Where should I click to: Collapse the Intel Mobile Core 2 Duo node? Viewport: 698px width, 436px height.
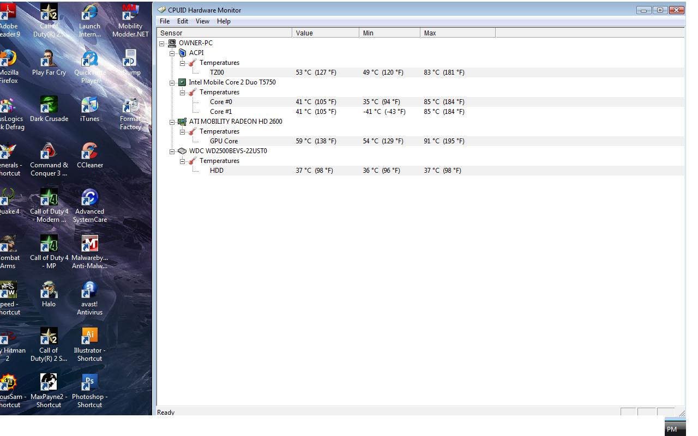tap(172, 82)
